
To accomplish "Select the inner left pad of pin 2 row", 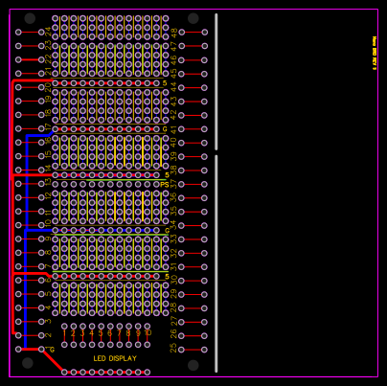I will 41,335.
